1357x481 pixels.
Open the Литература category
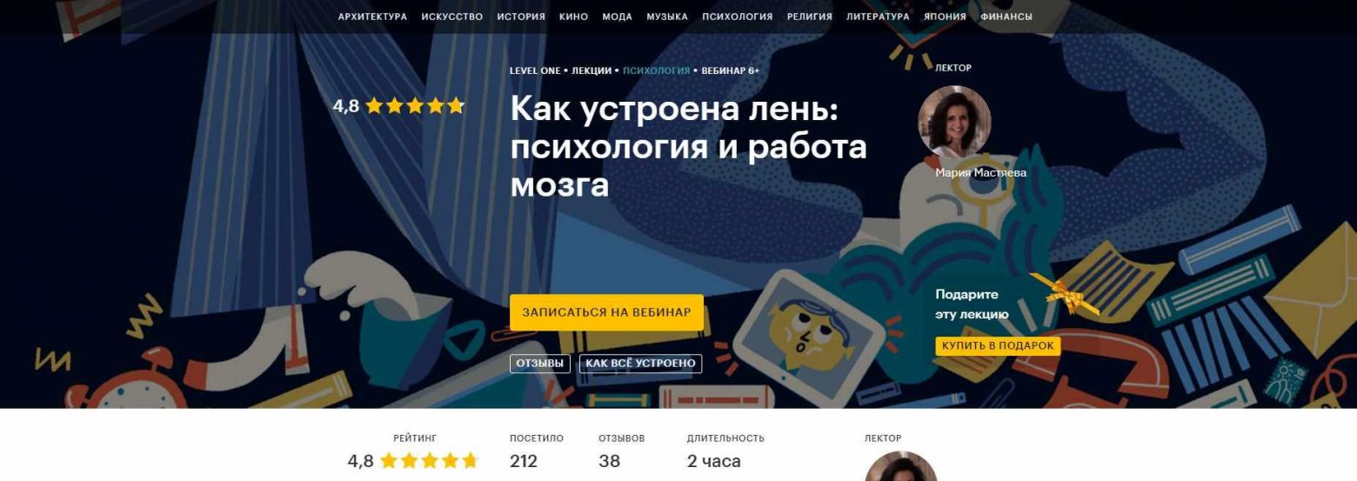(878, 17)
